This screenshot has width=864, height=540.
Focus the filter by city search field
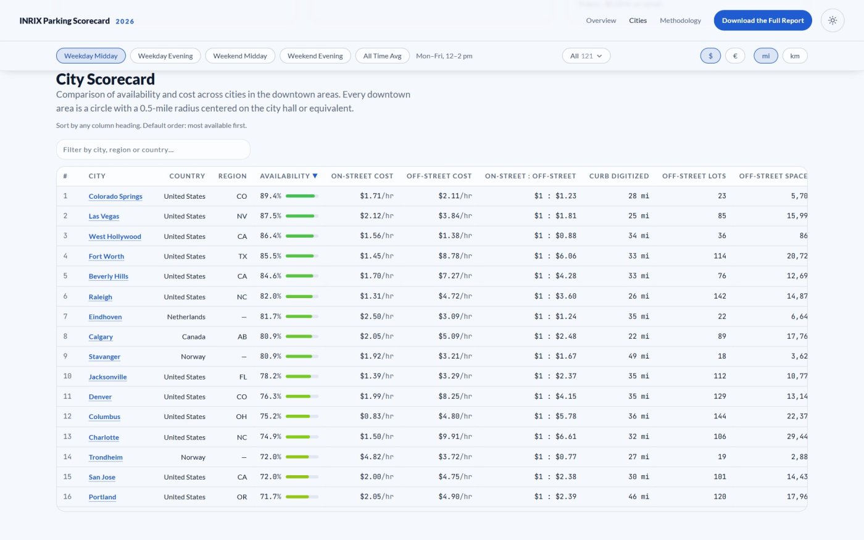coord(153,149)
